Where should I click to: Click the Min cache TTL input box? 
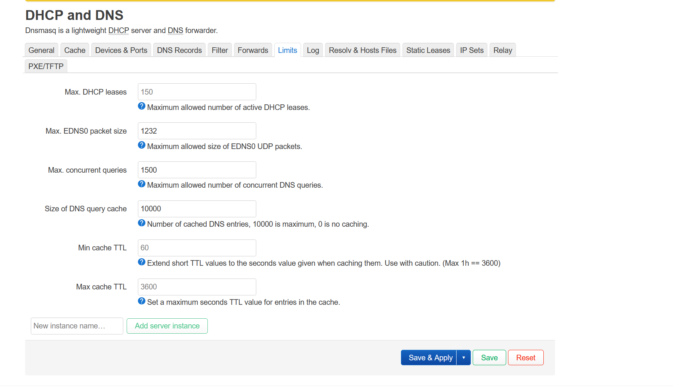[x=197, y=248]
